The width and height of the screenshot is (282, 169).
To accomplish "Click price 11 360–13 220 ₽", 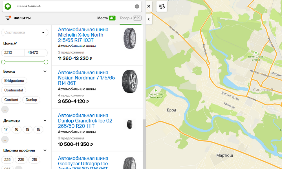I will (75, 58).
